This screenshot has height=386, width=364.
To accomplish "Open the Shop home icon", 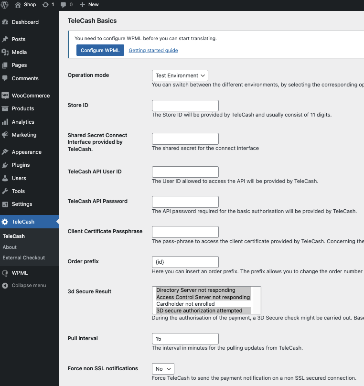I will click(18, 4).
